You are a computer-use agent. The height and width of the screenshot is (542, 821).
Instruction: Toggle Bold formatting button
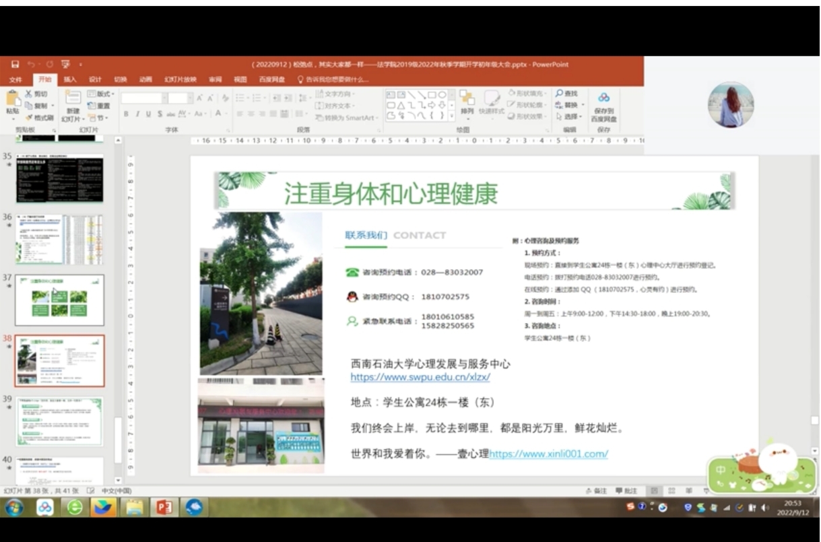(x=126, y=114)
